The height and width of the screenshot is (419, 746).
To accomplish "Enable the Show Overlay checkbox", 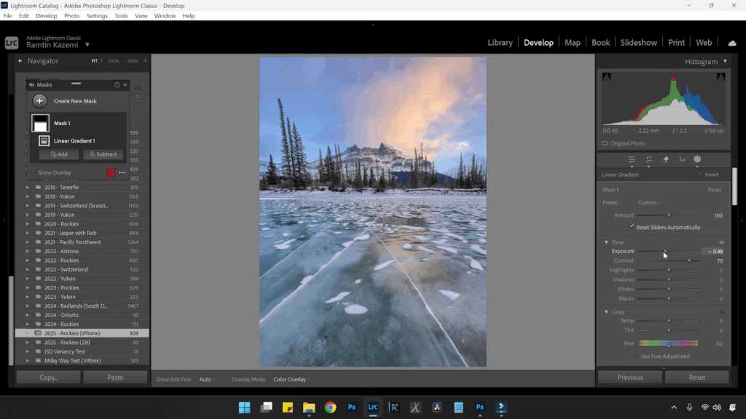I will click(x=33, y=172).
